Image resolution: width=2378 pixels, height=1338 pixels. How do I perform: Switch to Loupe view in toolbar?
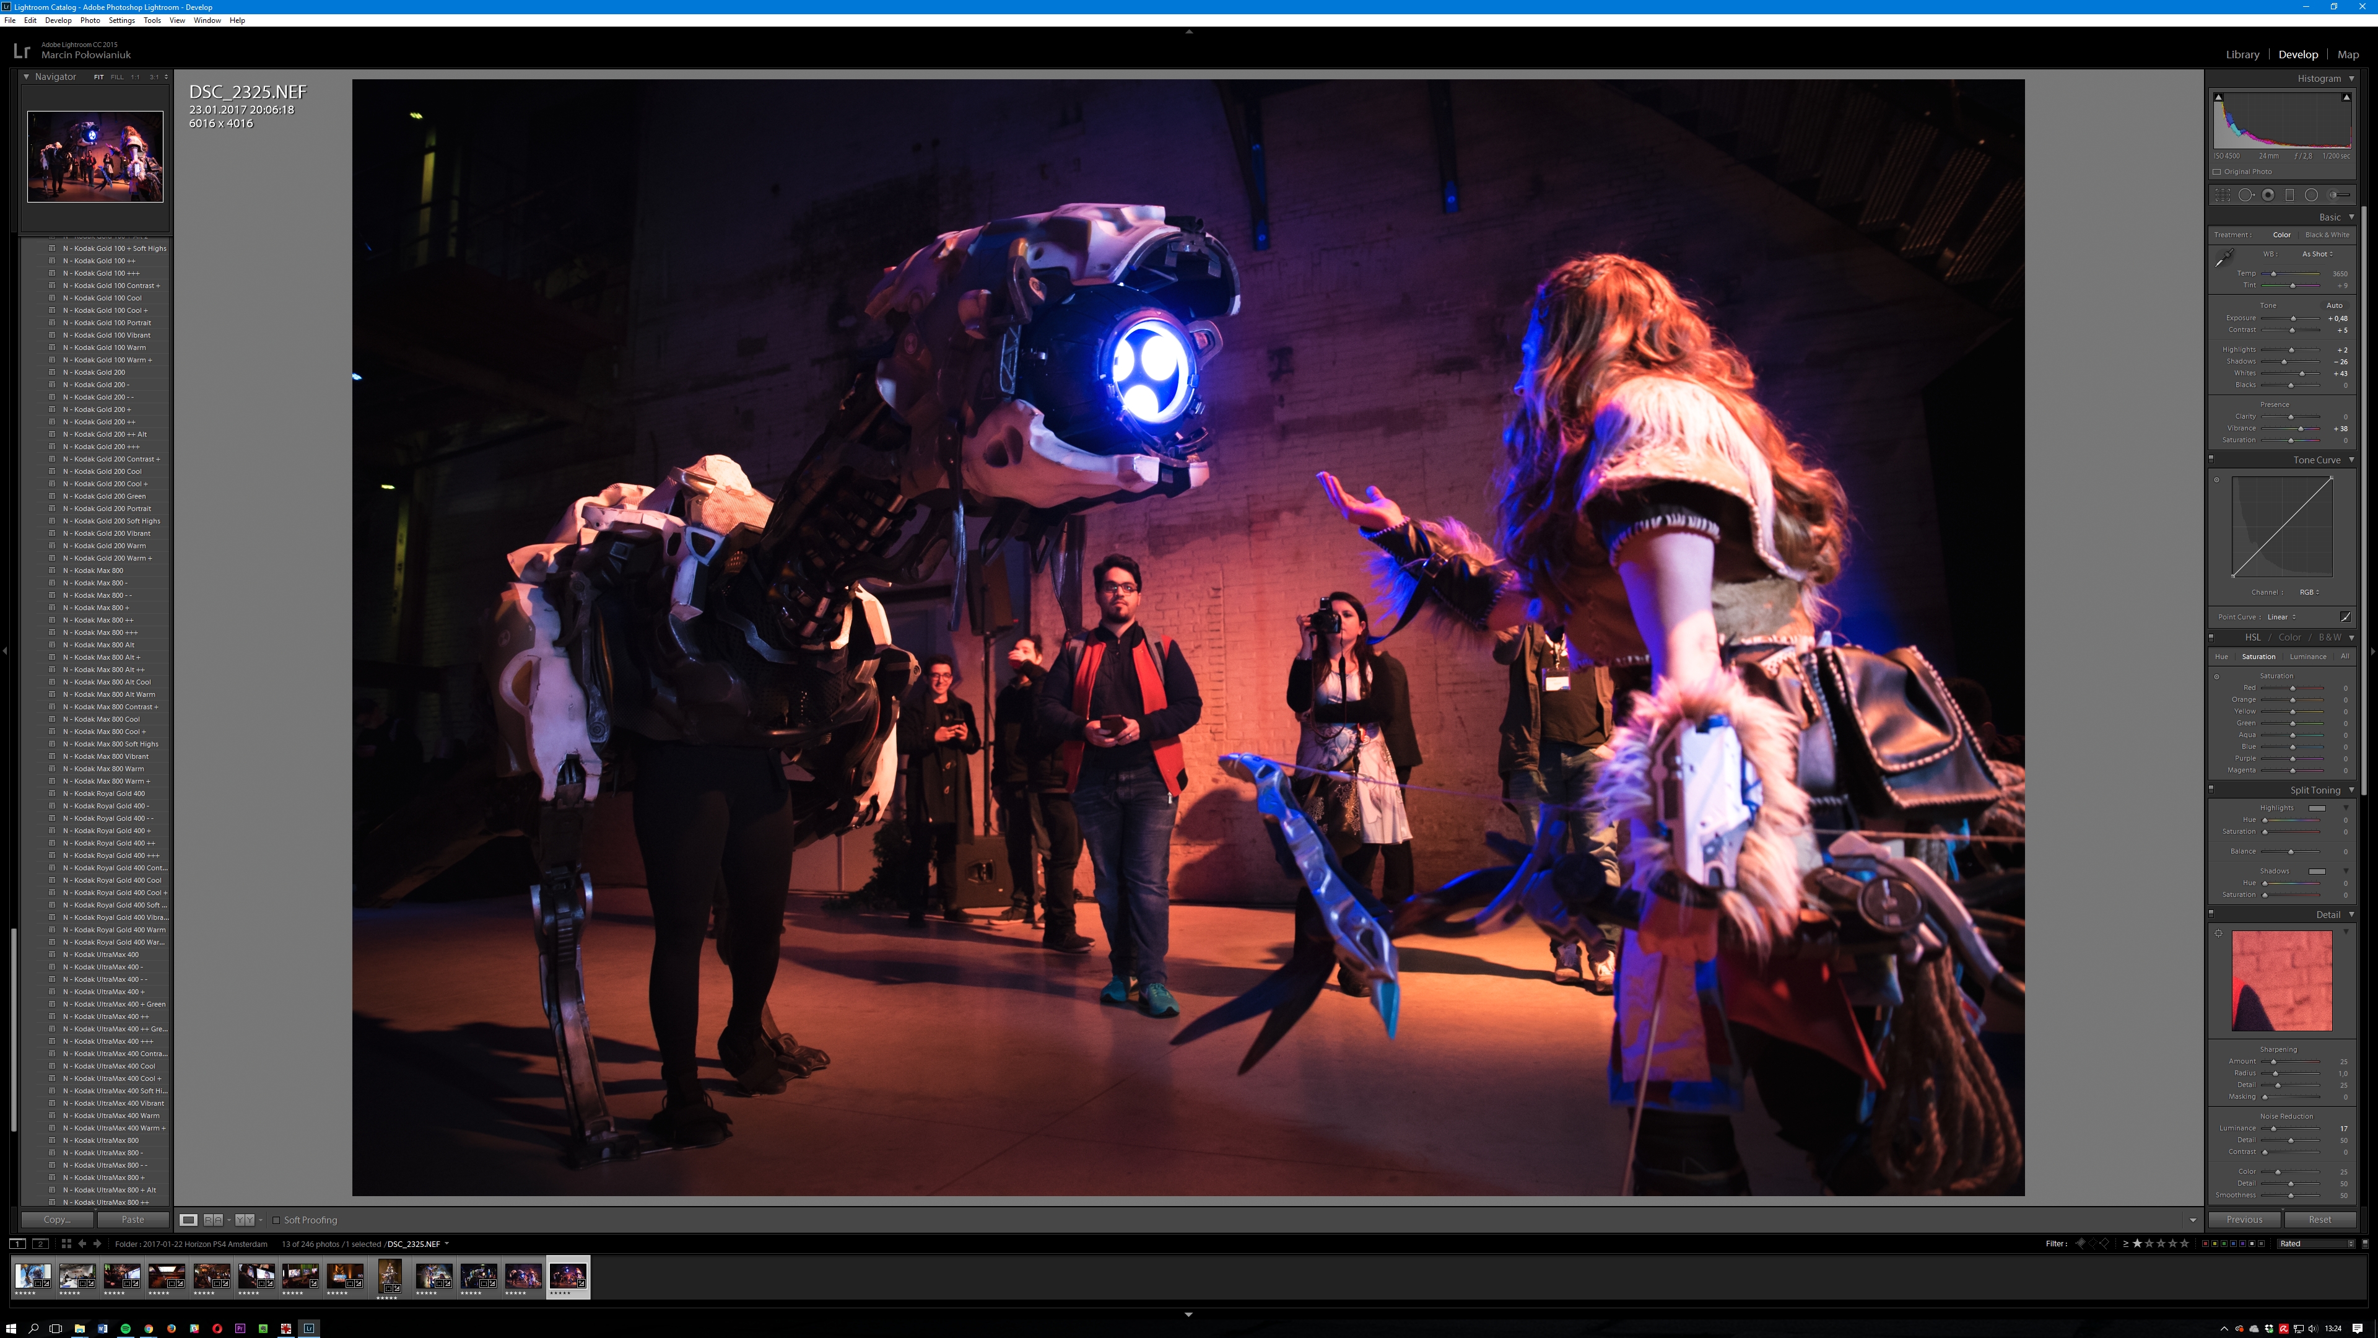click(188, 1220)
